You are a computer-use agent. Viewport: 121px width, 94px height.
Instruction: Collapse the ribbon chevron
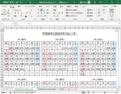pos(119,19)
